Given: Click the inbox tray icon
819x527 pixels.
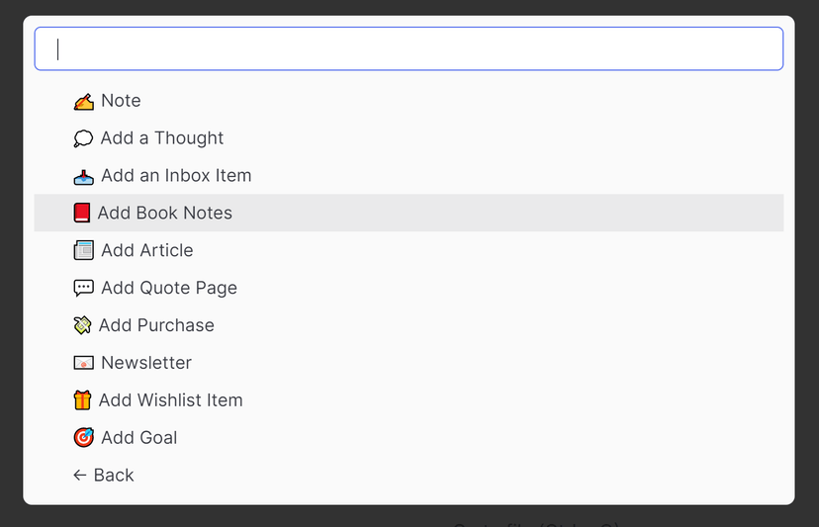Looking at the screenshot, I should coord(83,177).
